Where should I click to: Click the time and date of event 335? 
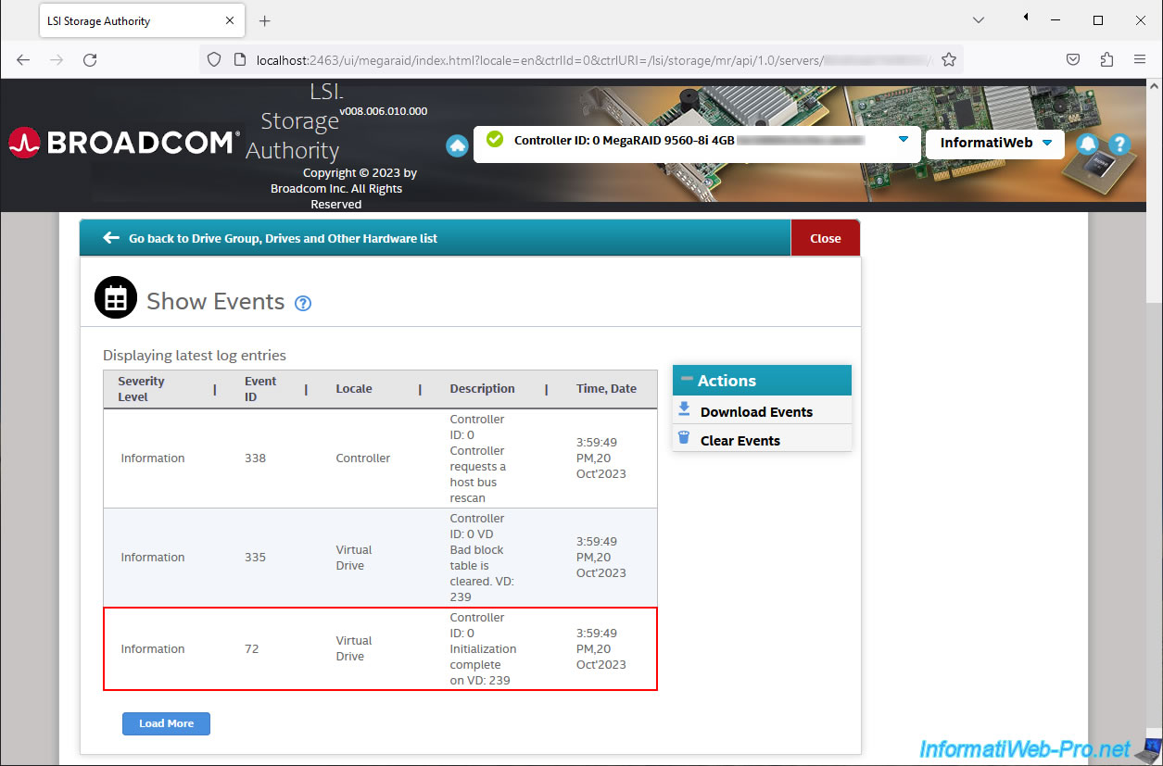601,558
